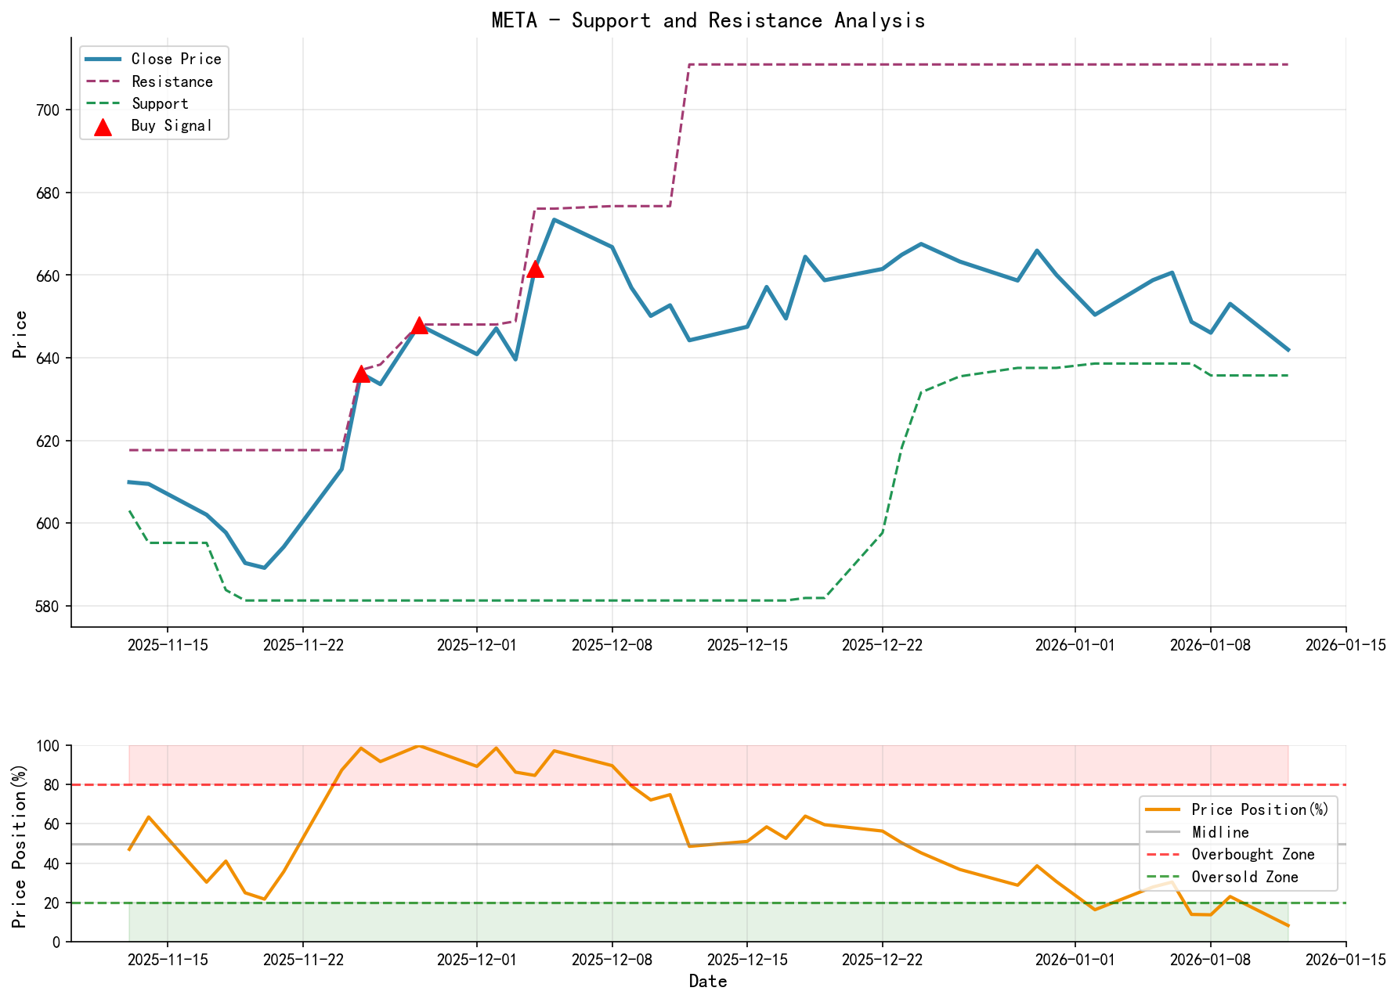Select the blue Close Price legend line sample
The width and height of the screenshot is (1398, 1002).
(x=103, y=59)
